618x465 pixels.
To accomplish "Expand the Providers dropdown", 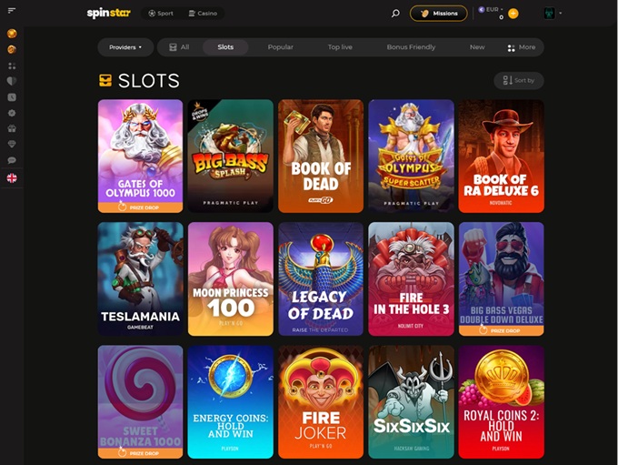I will [125, 47].
